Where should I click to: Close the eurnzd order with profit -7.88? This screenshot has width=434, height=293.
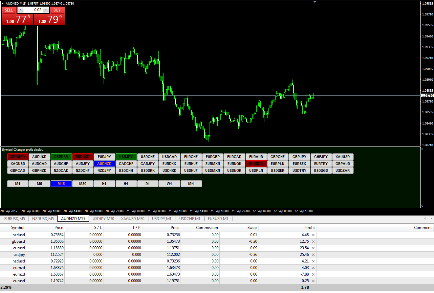pyautogui.click(x=313, y=274)
